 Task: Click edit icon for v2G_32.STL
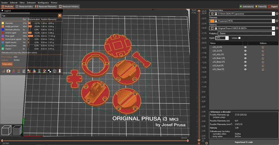pos(263,51)
